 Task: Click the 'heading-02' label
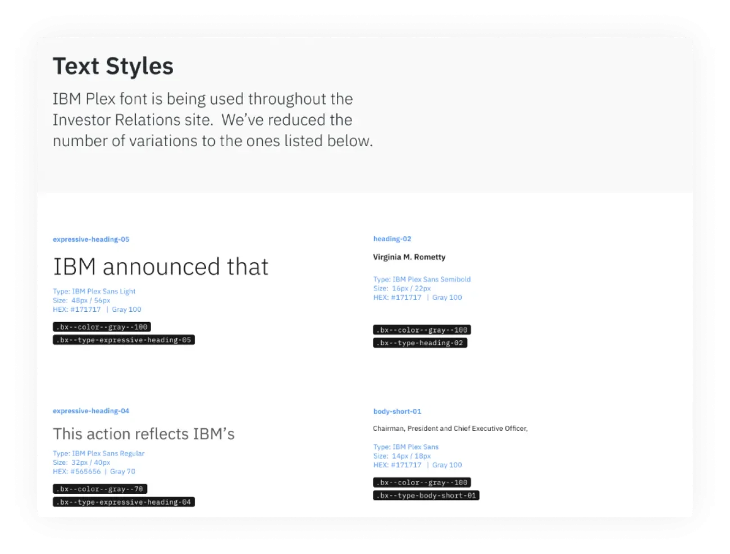click(x=392, y=239)
